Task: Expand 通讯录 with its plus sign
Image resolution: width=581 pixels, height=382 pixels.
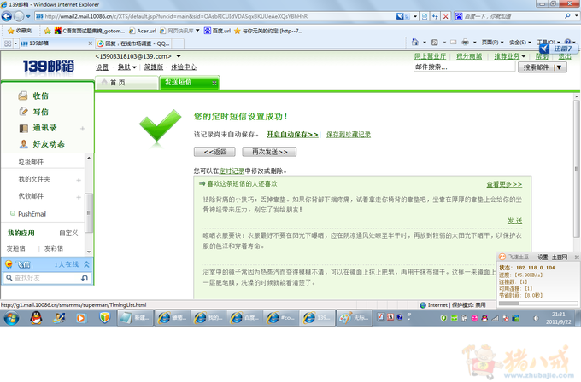Action: [x=83, y=128]
